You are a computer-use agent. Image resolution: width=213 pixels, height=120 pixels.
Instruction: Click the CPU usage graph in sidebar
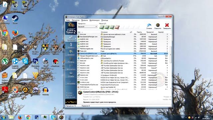tap(71, 102)
